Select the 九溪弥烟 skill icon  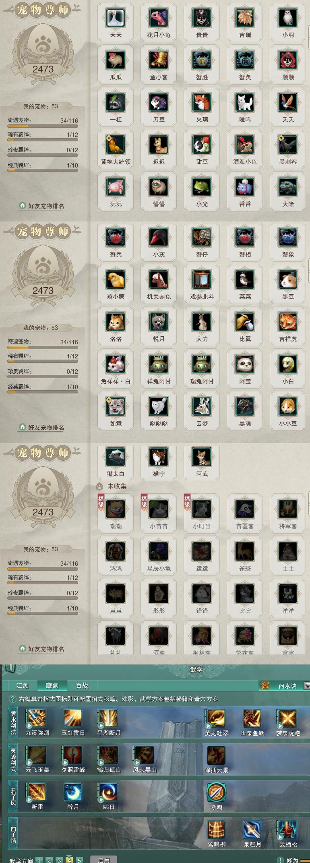[37, 718]
